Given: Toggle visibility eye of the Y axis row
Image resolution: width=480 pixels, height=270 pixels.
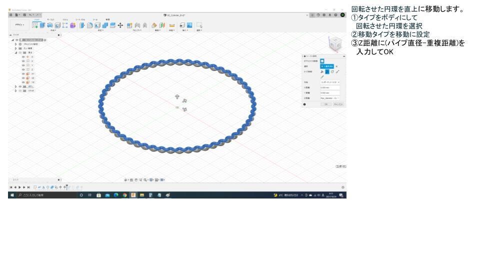Looking at the screenshot, I should coord(23,65).
